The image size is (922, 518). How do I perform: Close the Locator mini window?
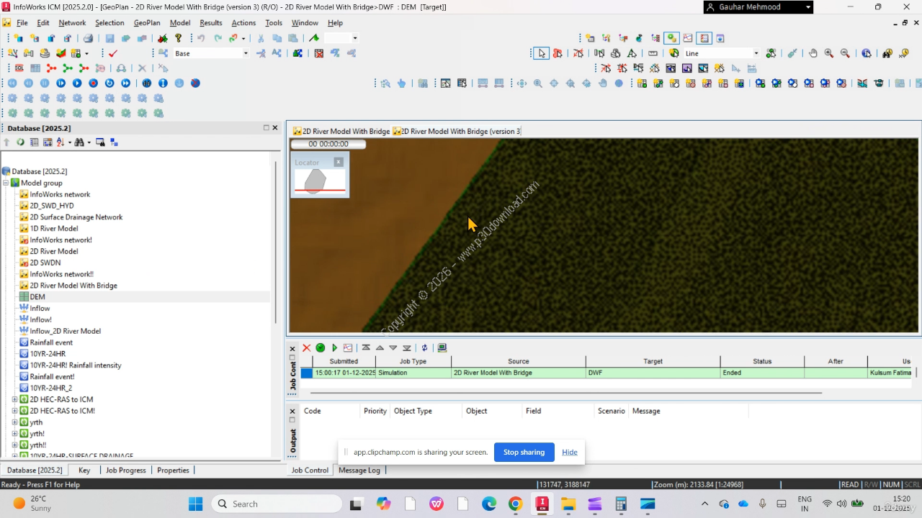(x=339, y=163)
